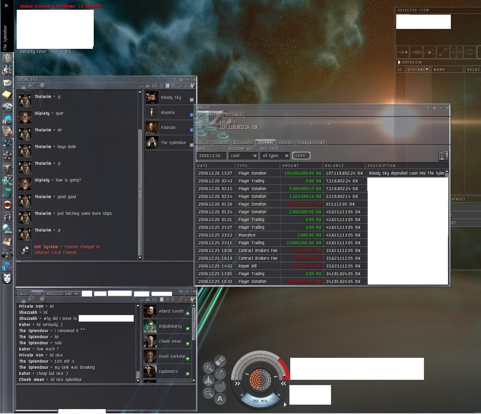Image resolution: width=481 pixels, height=414 pixels.
Task: Switch to ALLI chat channel tab
Action: (x=24, y=294)
